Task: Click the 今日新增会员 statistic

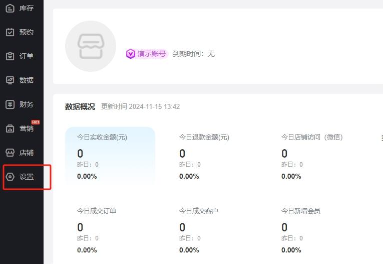Action: click(301, 229)
